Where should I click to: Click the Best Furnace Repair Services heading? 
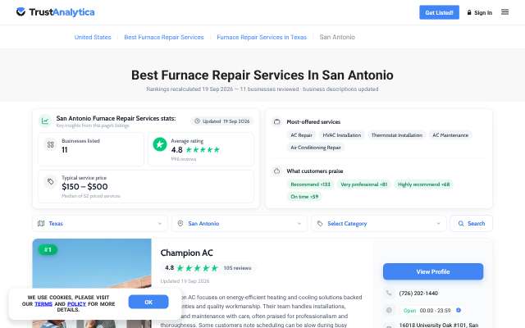262,75
